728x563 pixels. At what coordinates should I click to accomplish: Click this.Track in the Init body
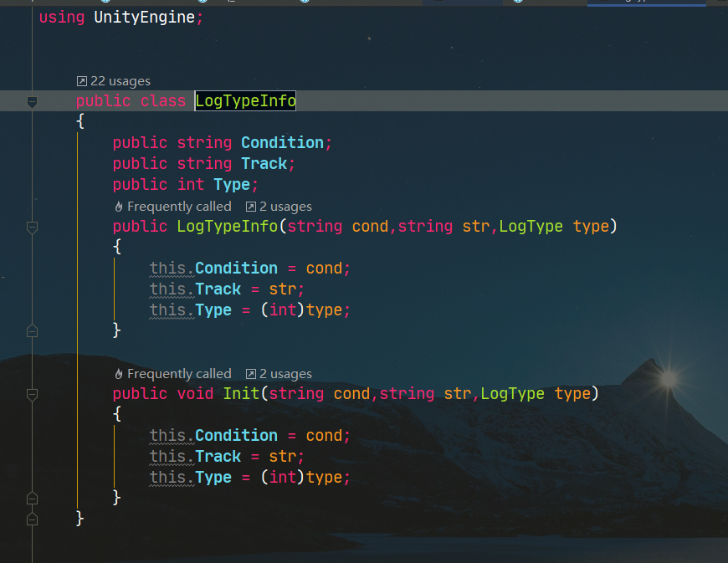(x=195, y=456)
